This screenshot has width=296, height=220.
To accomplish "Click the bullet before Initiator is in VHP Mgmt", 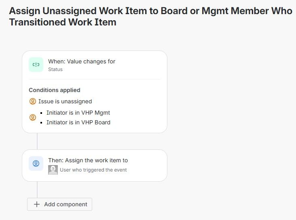I will point(42,113).
